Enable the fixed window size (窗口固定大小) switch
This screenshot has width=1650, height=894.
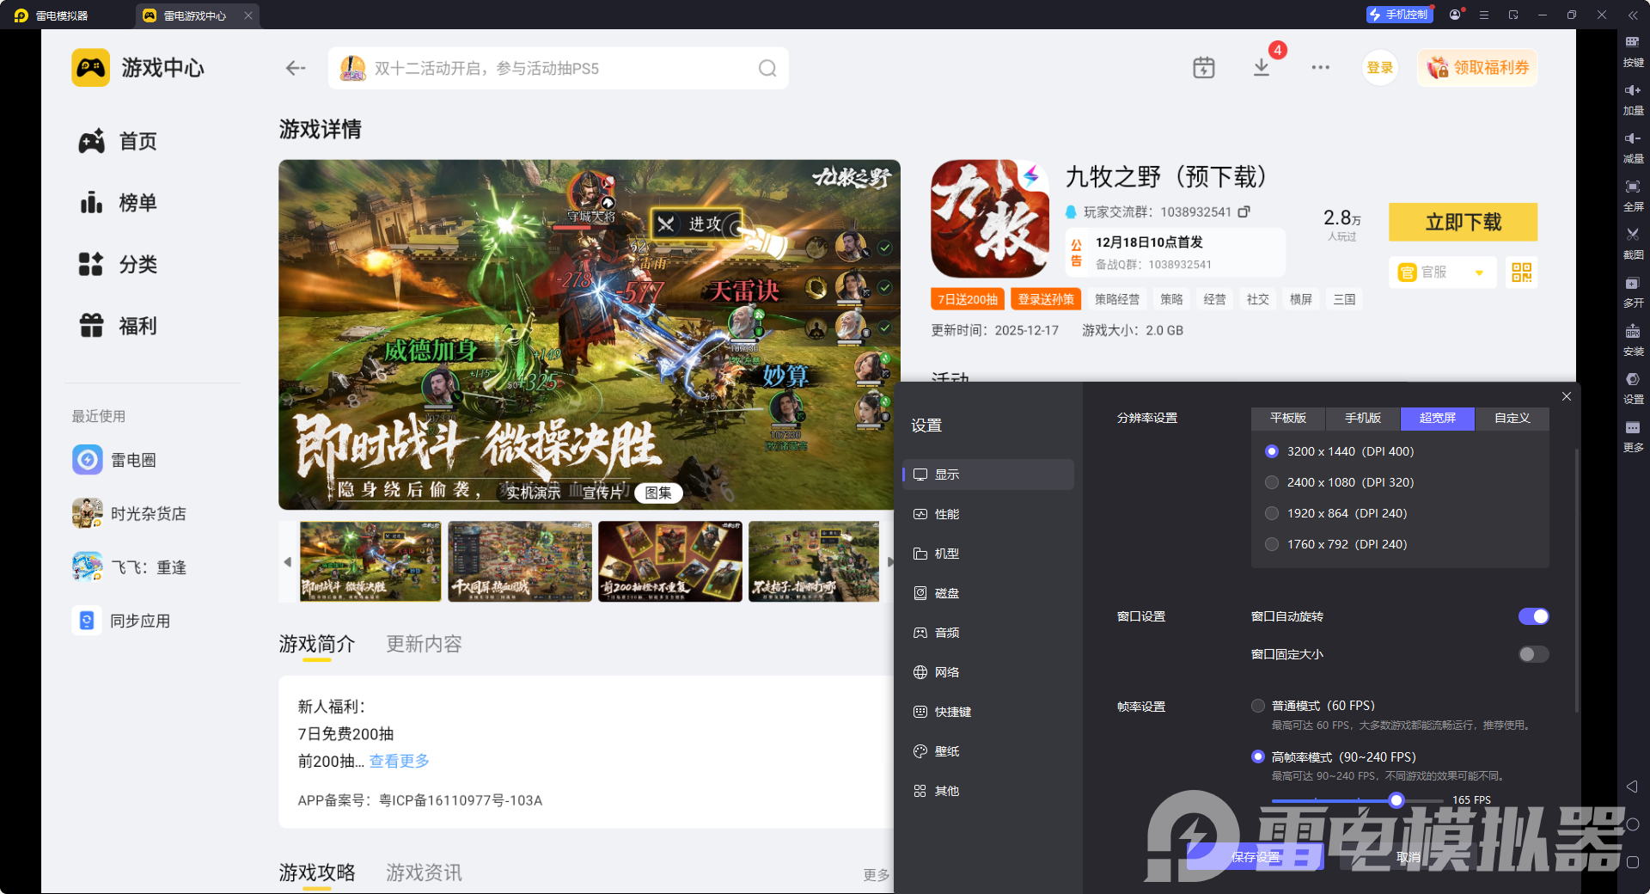coord(1533,654)
